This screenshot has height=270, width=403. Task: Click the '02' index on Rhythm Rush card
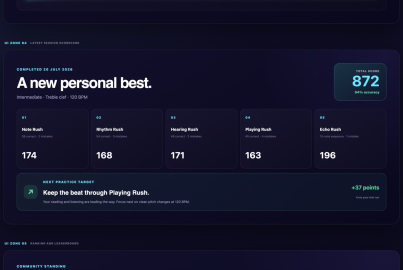click(x=98, y=117)
